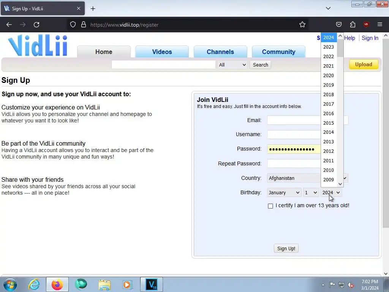
Task: Open the green globe browser taskbar icon
Action: (81, 284)
